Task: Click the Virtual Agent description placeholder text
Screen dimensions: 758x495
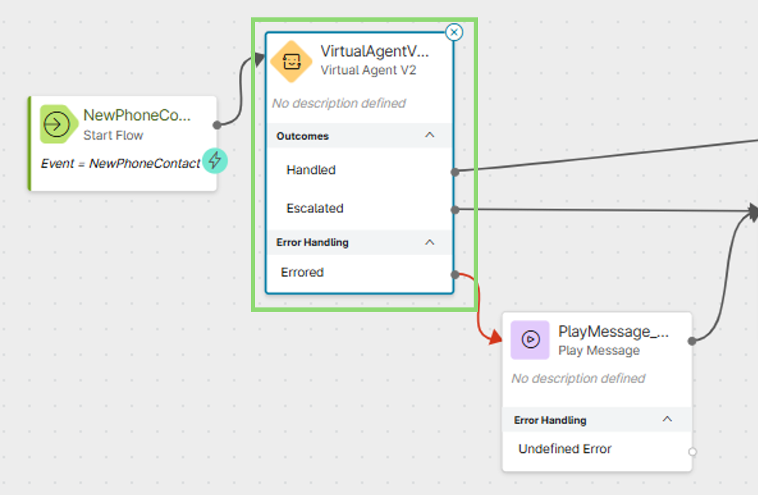Action: tap(339, 103)
